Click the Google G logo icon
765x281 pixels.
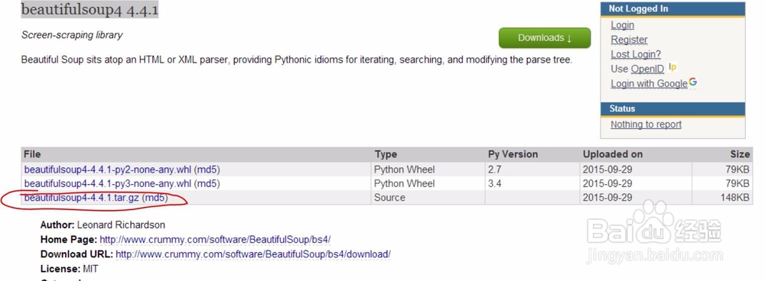[x=693, y=82]
